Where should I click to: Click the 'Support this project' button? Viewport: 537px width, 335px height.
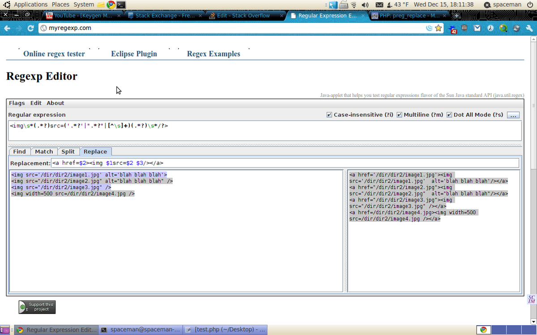(37, 307)
